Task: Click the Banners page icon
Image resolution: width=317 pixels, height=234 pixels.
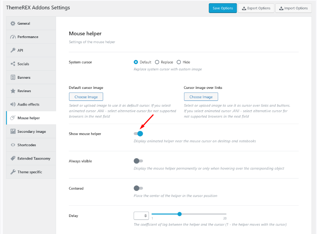Action: click(13, 77)
